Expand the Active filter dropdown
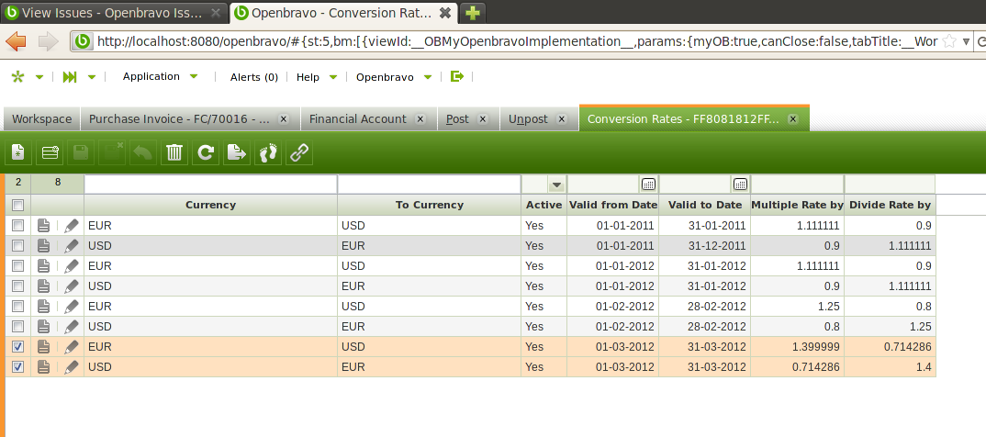Image resolution: width=986 pixels, height=437 pixels. pyautogui.click(x=555, y=185)
